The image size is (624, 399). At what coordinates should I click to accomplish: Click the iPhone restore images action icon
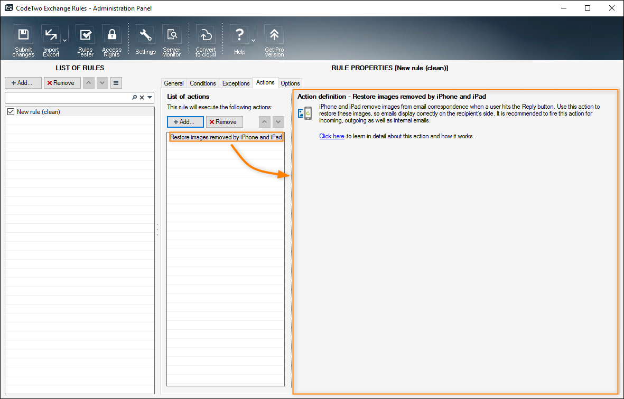[x=305, y=113]
